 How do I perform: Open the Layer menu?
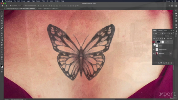tap(28, 1)
